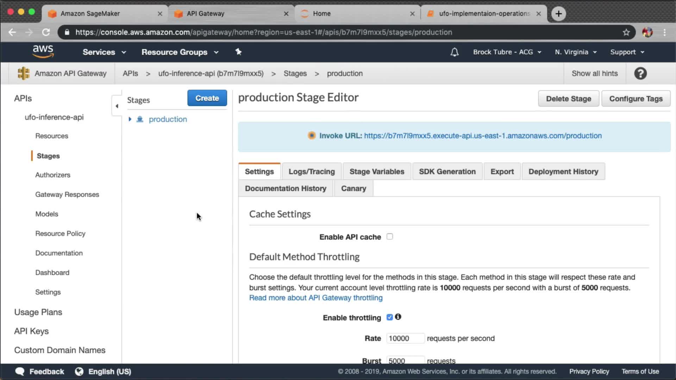676x380 pixels.
Task: Bookmark page with the star icon
Action: (626, 32)
